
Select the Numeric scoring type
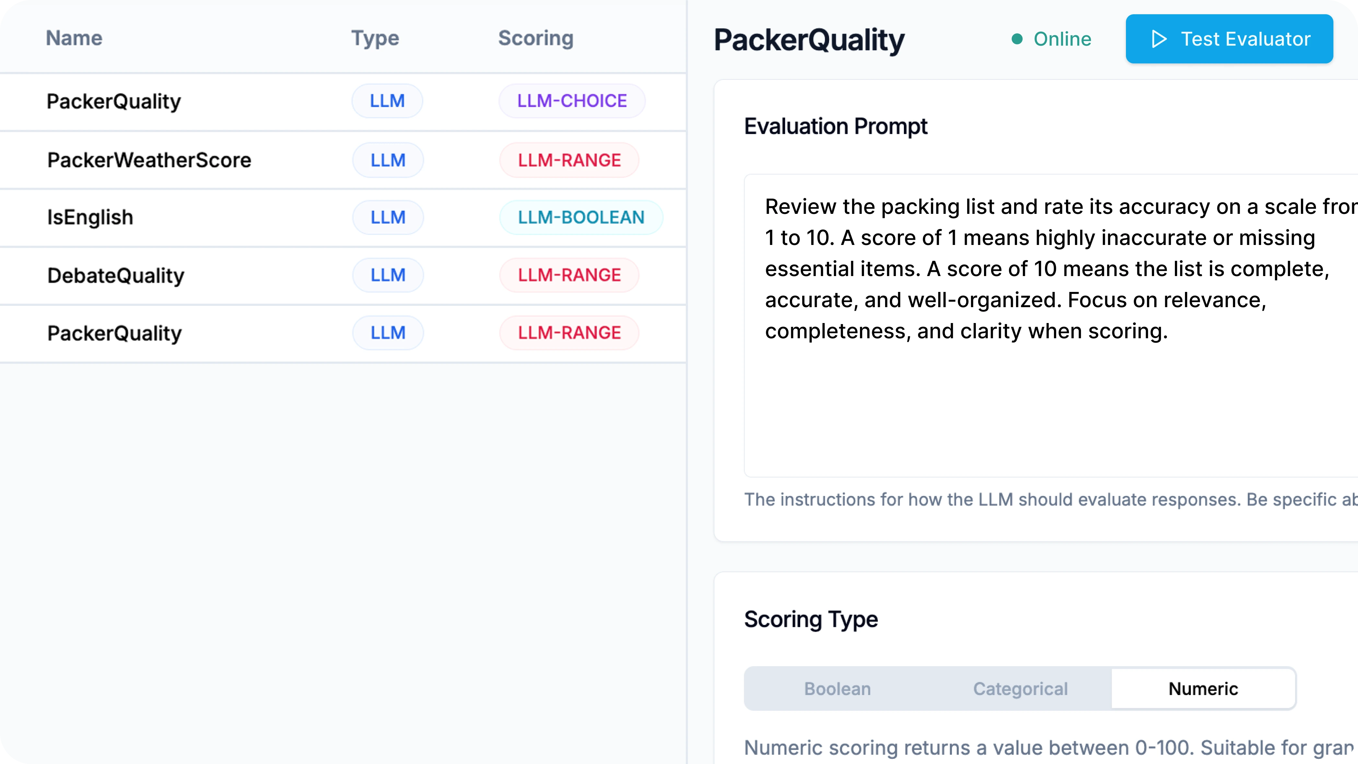click(1203, 689)
